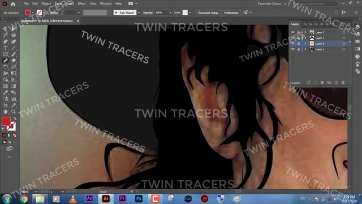
Task: Open Google Chrome from taskbar
Action: 24,199
